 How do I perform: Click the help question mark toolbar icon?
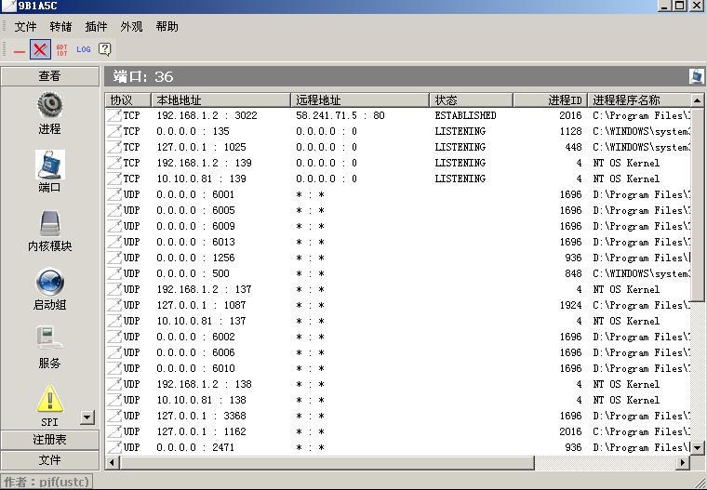105,49
